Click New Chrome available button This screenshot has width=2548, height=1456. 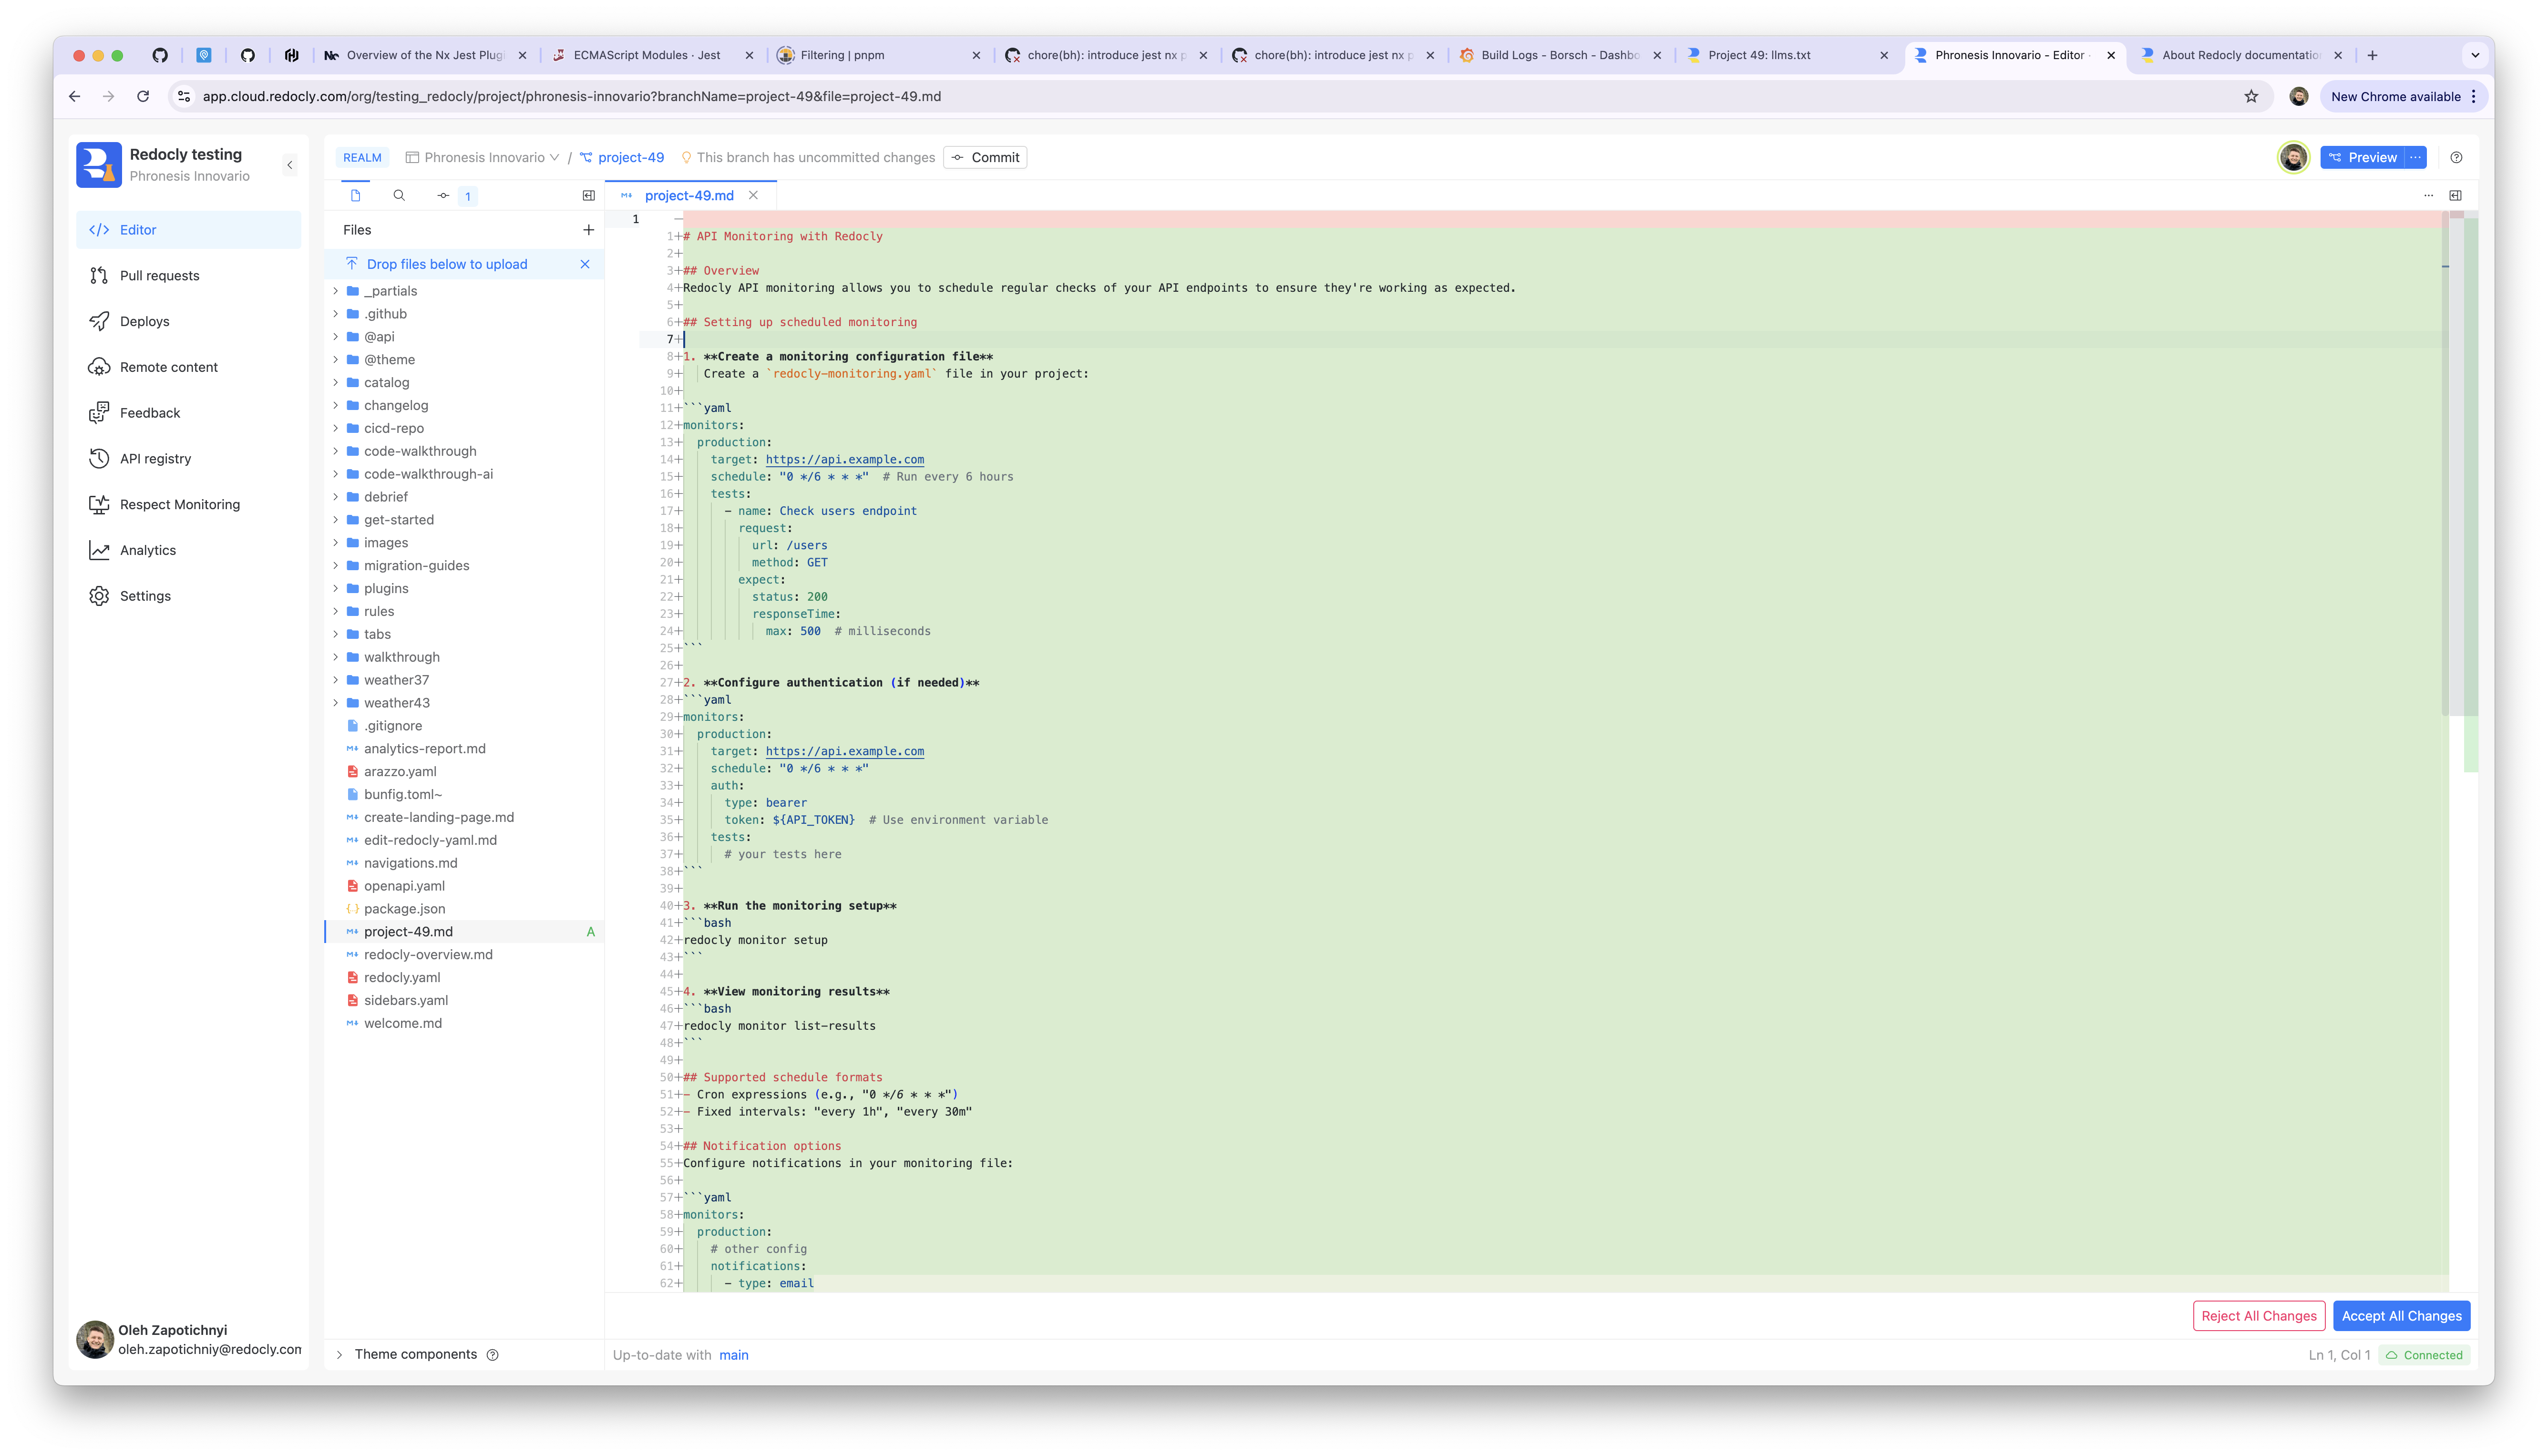tap(2403, 97)
